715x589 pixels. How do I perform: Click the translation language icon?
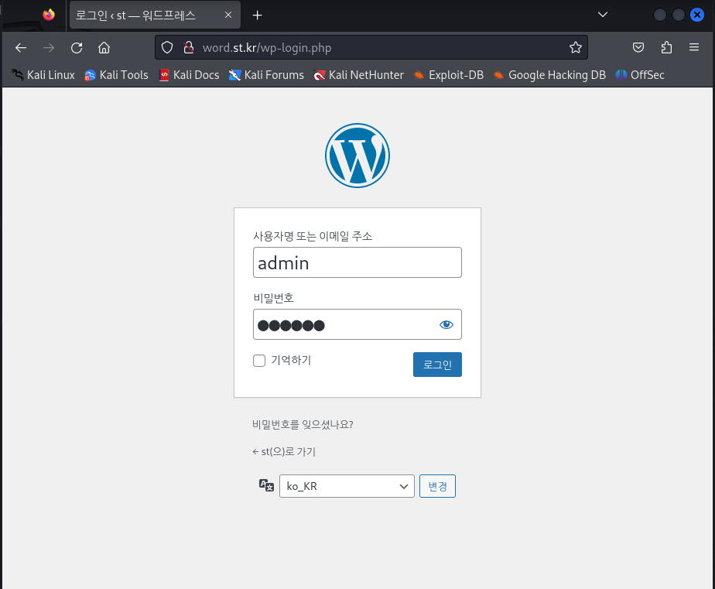[x=266, y=485]
